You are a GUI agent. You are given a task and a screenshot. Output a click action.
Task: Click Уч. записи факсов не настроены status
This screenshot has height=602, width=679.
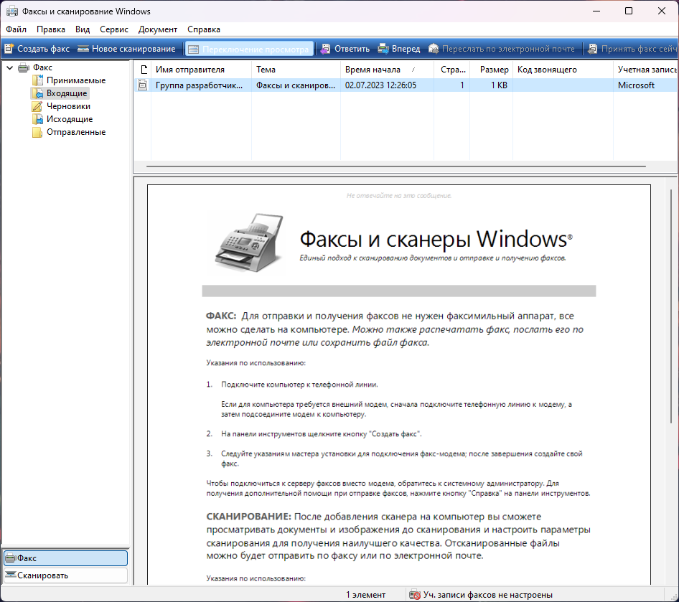pyautogui.click(x=487, y=595)
